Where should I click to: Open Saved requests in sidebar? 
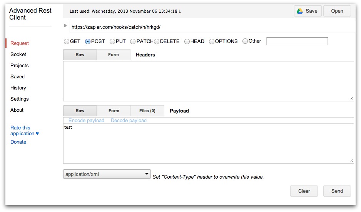pos(17,77)
